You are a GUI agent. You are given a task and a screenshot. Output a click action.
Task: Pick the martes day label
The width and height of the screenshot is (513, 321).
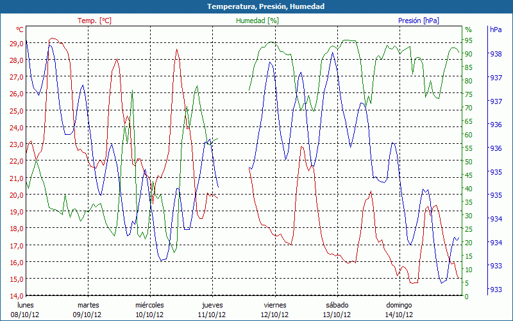point(88,305)
